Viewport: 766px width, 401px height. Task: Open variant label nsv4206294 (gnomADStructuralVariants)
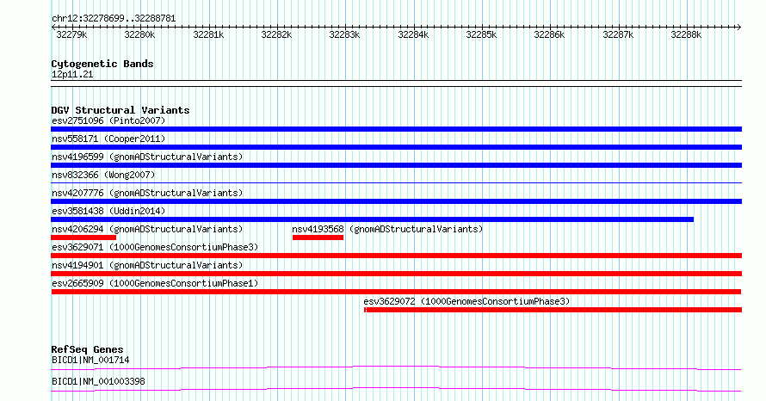pos(147,229)
